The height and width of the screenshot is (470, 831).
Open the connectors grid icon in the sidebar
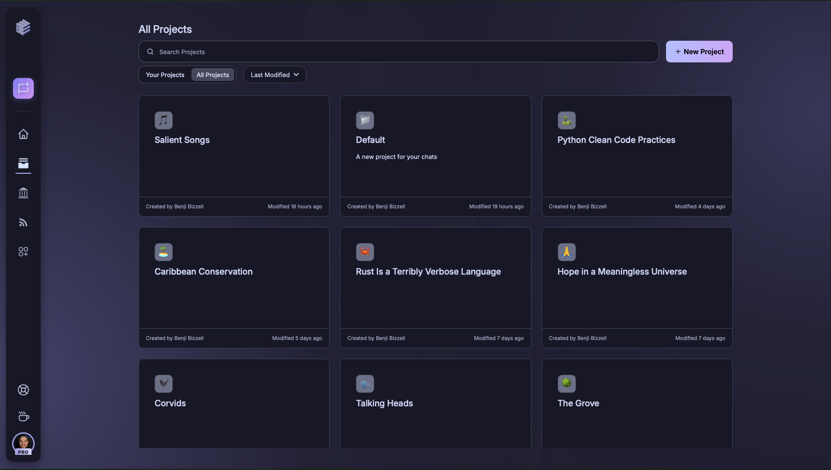point(23,251)
